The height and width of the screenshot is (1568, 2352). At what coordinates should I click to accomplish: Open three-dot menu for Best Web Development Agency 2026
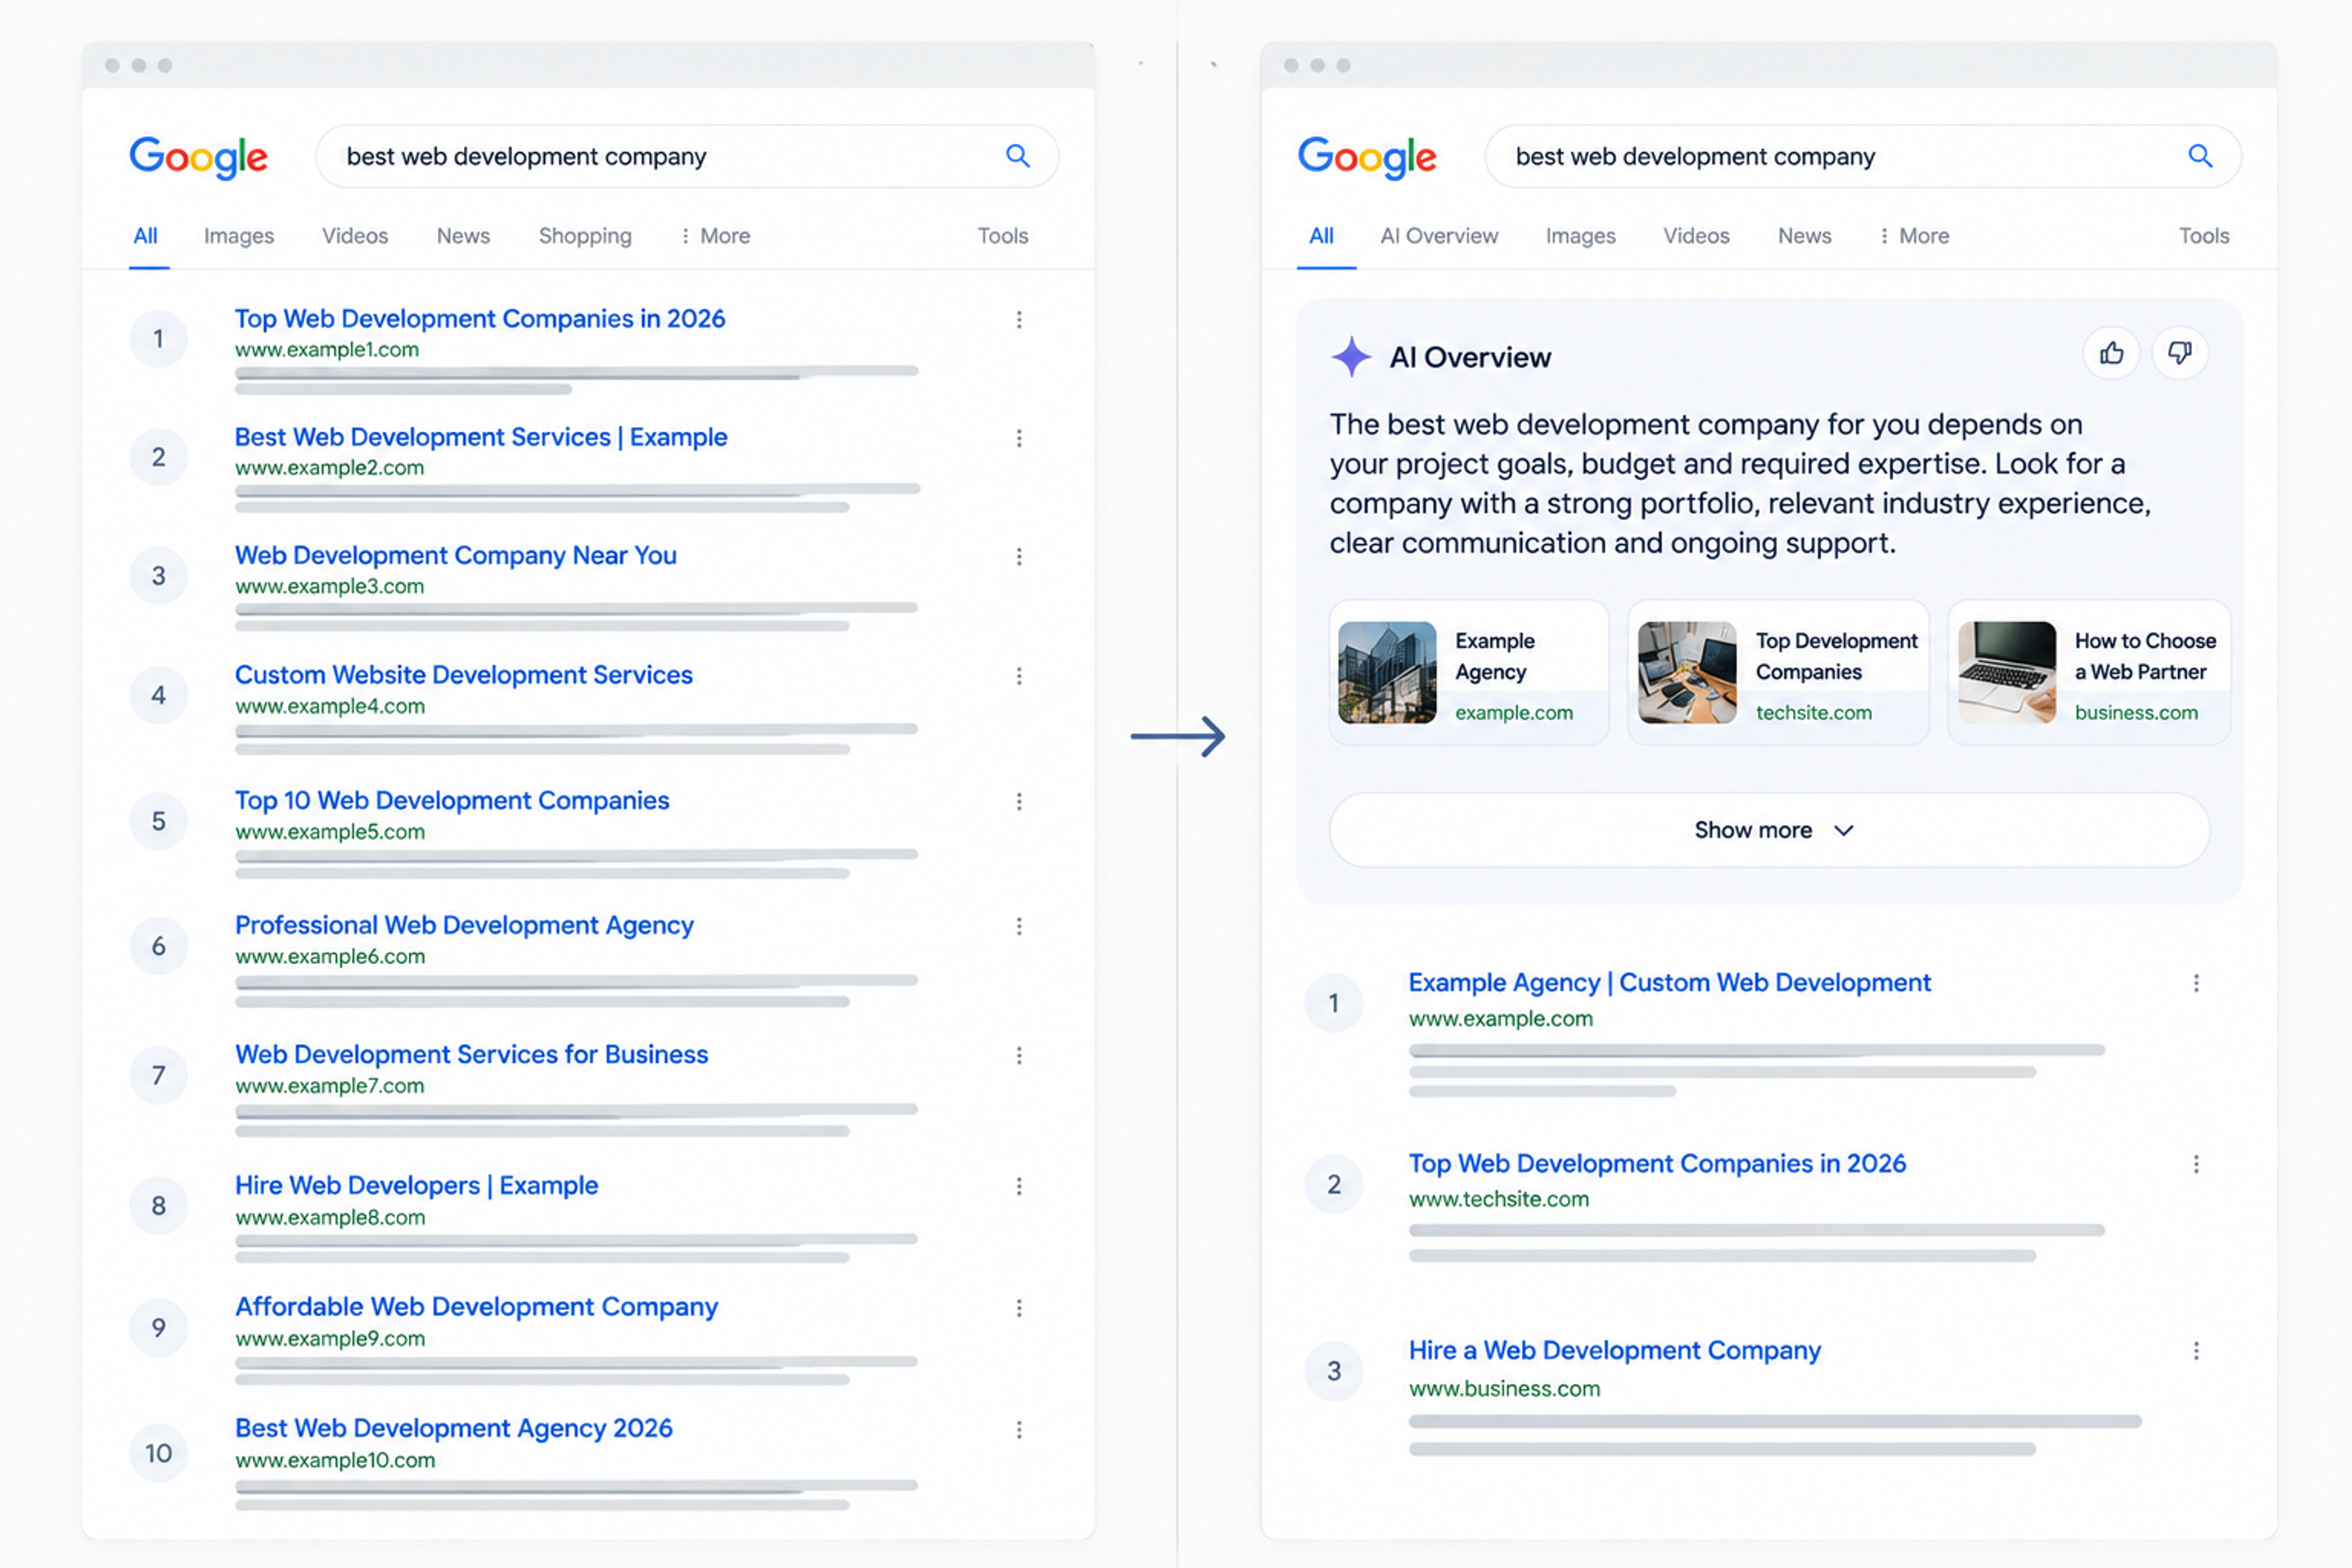1019,1431
